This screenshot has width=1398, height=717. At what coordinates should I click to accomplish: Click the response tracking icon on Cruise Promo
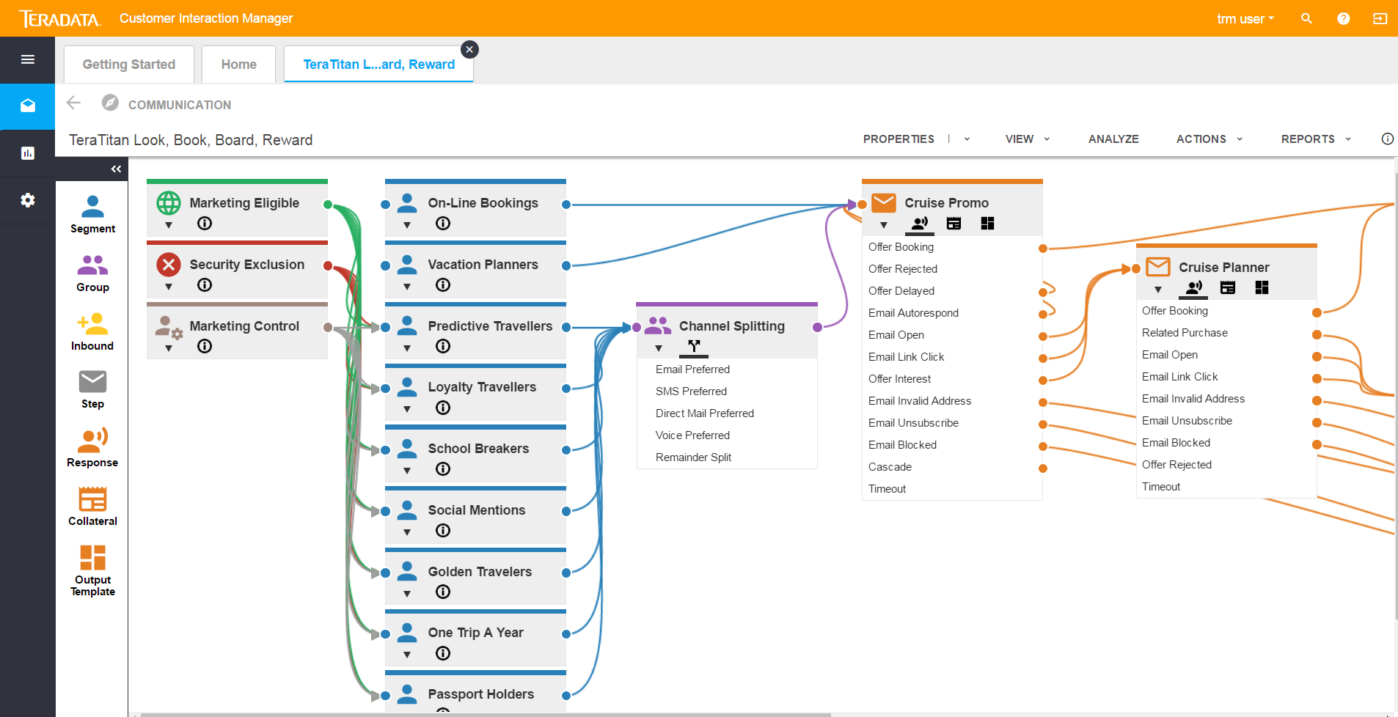(x=921, y=224)
